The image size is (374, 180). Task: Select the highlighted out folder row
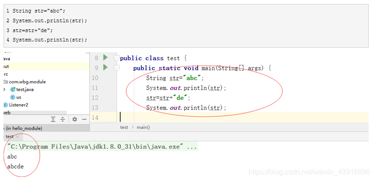[x=46, y=66]
